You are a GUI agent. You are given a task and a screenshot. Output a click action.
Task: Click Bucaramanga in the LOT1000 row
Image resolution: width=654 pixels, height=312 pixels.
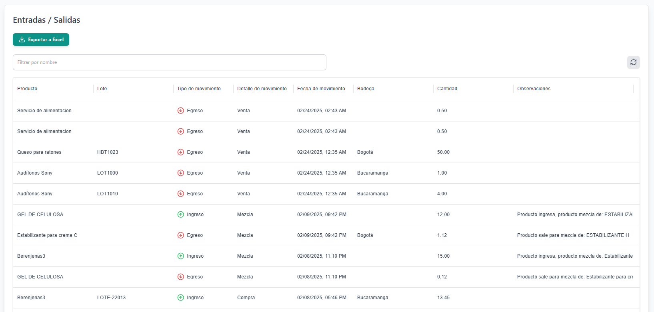(x=373, y=173)
